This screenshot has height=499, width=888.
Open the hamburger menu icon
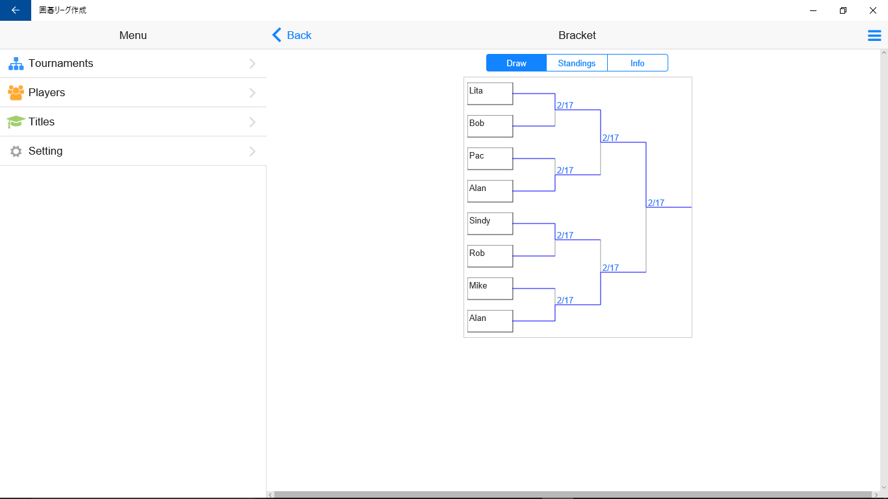[x=874, y=36]
